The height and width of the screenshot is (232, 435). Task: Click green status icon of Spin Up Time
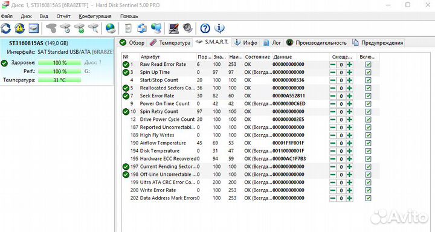(x=126, y=72)
